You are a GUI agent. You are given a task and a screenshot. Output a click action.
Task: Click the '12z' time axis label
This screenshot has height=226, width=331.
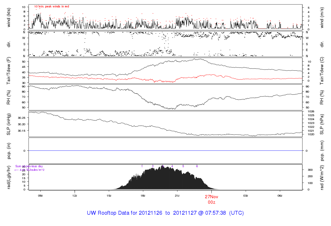pos(75,195)
